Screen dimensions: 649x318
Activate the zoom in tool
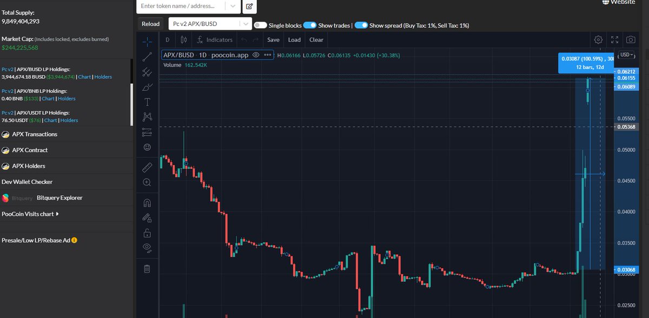pyautogui.click(x=147, y=183)
